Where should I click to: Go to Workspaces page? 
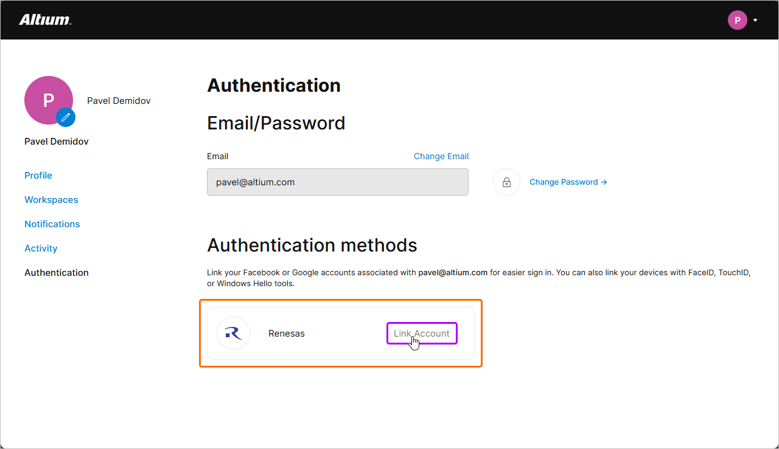pyautogui.click(x=51, y=199)
